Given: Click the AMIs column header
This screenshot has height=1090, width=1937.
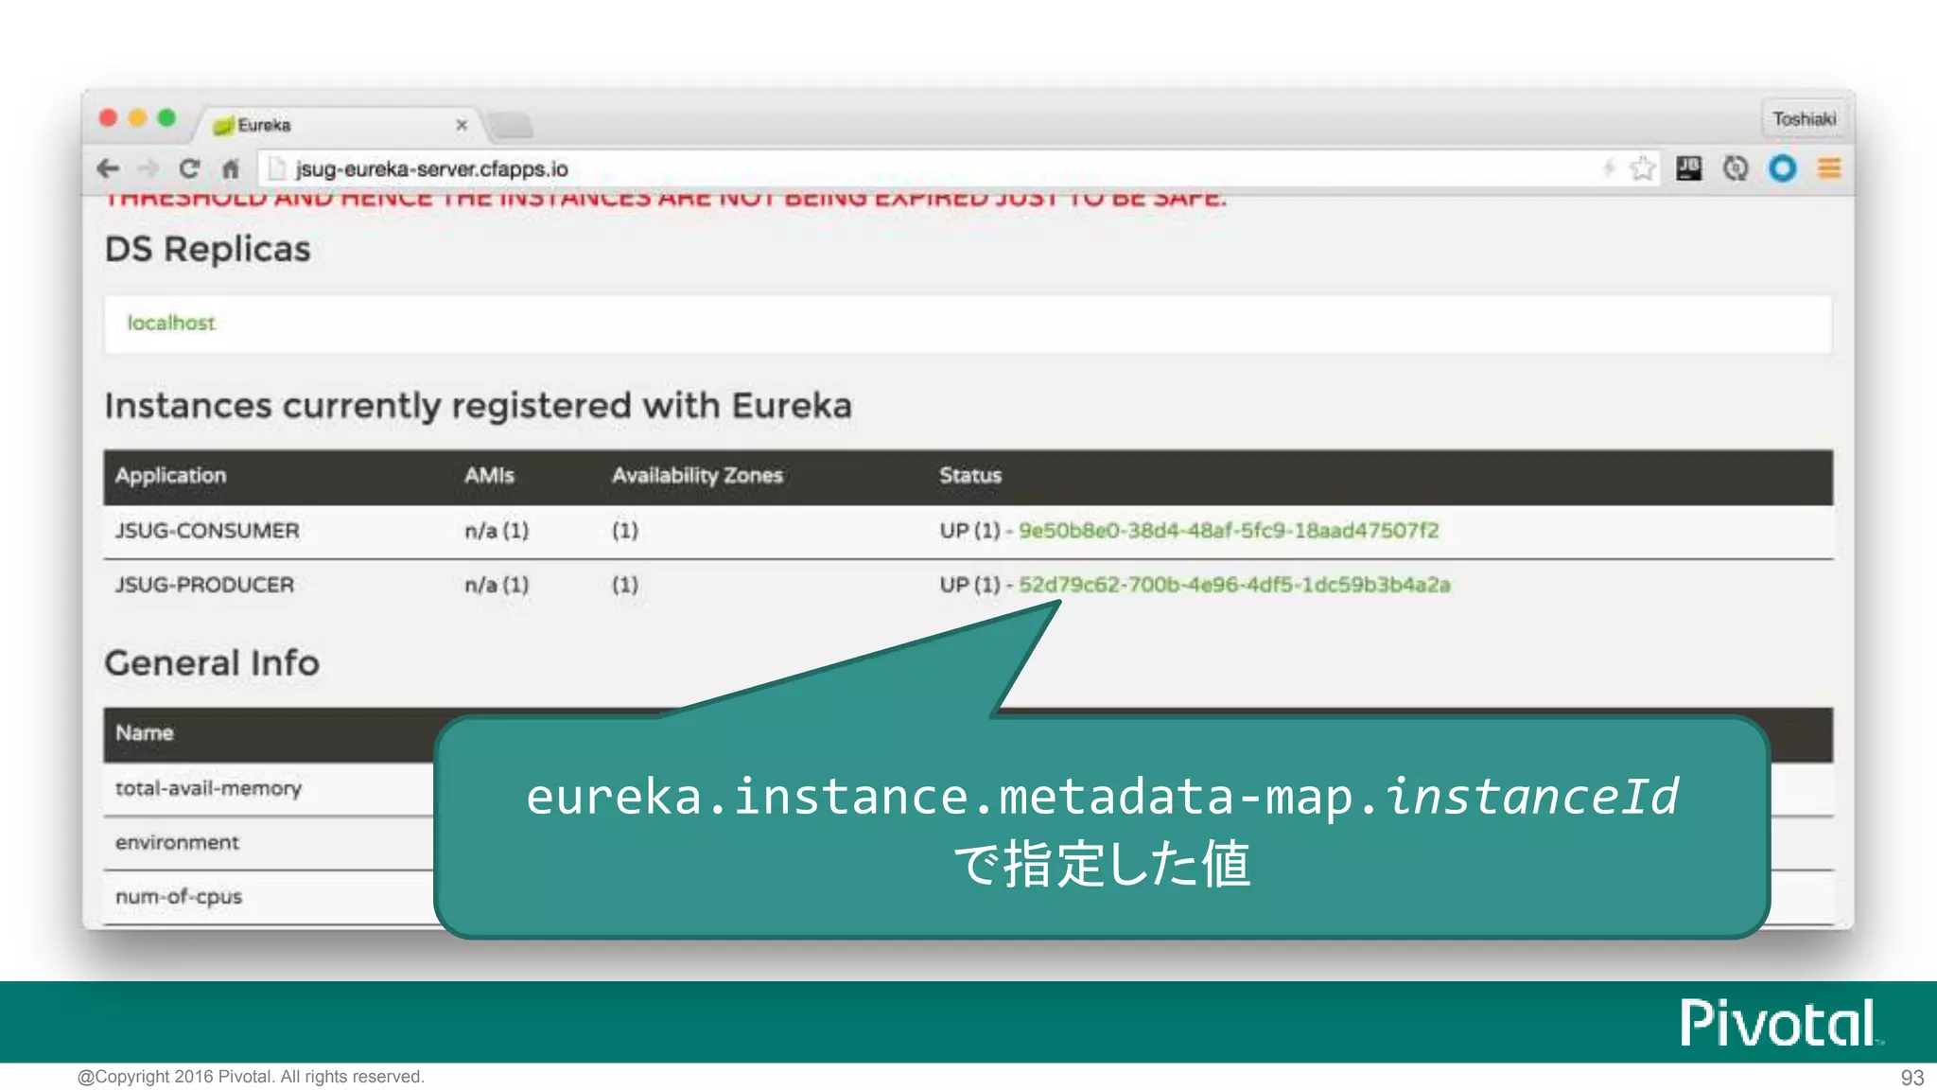Looking at the screenshot, I should click(489, 475).
